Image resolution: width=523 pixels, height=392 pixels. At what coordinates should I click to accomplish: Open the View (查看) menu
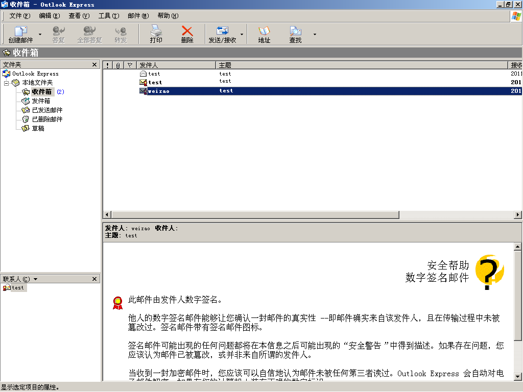coord(79,16)
